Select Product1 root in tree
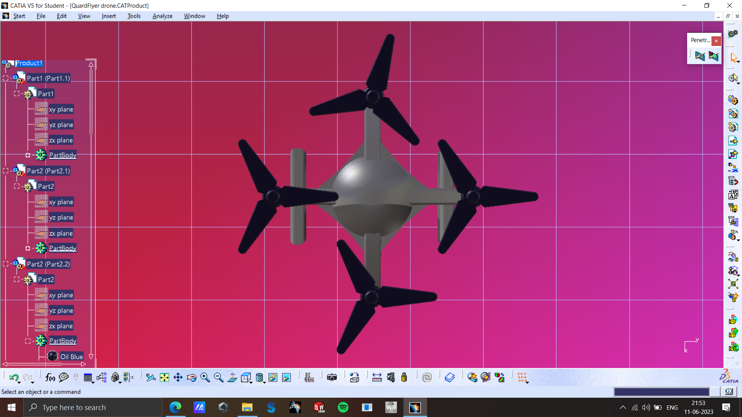This screenshot has width=742, height=417. (x=29, y=63)
